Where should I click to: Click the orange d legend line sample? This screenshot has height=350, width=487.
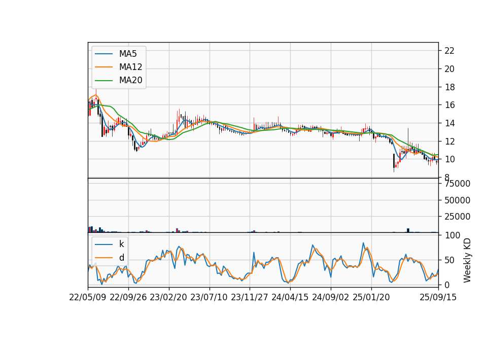pos(103,258)
